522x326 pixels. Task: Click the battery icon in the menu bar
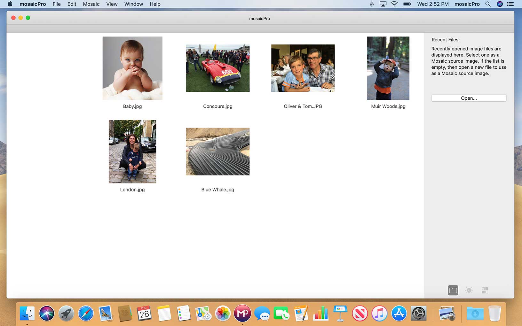click(x=407, y=4)
